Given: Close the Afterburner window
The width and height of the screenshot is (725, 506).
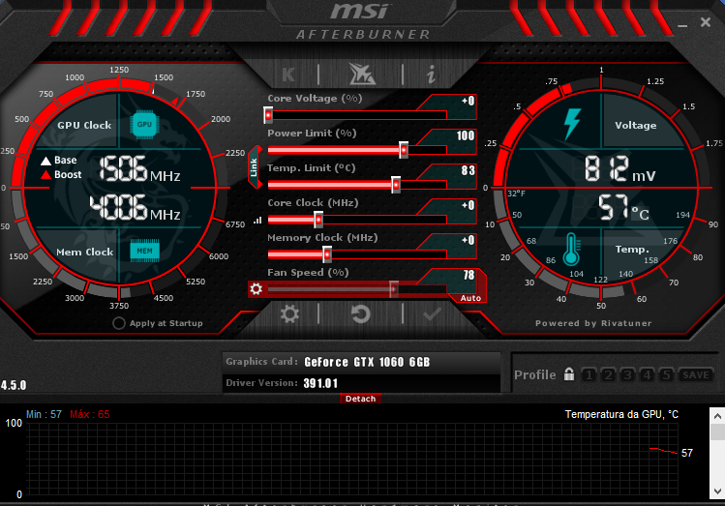Looking at the screenshot, I should pos(705,21).
